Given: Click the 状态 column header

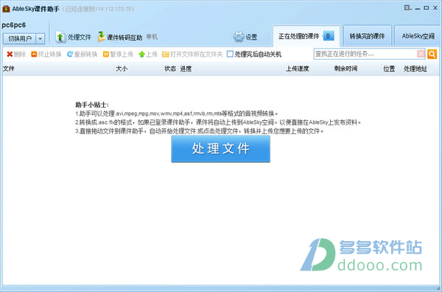Looking at the screenshot, I should [x=170, y=69].
